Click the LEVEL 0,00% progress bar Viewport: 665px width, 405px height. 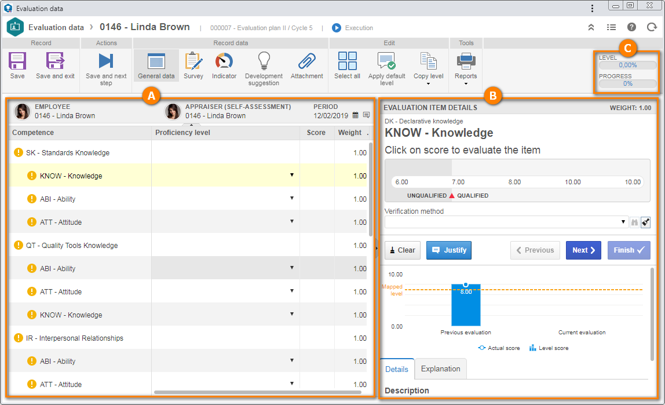pos(628,65)
